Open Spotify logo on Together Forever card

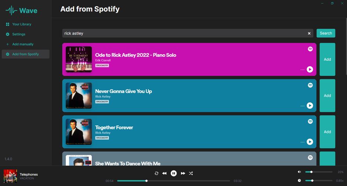[310, 121]
